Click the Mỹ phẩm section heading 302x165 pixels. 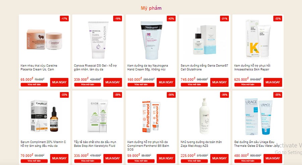point(151,8)
